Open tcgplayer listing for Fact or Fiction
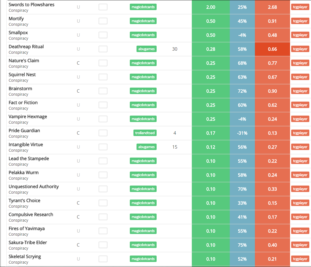This screenshot has width=311, height=267. click(300, 105)
